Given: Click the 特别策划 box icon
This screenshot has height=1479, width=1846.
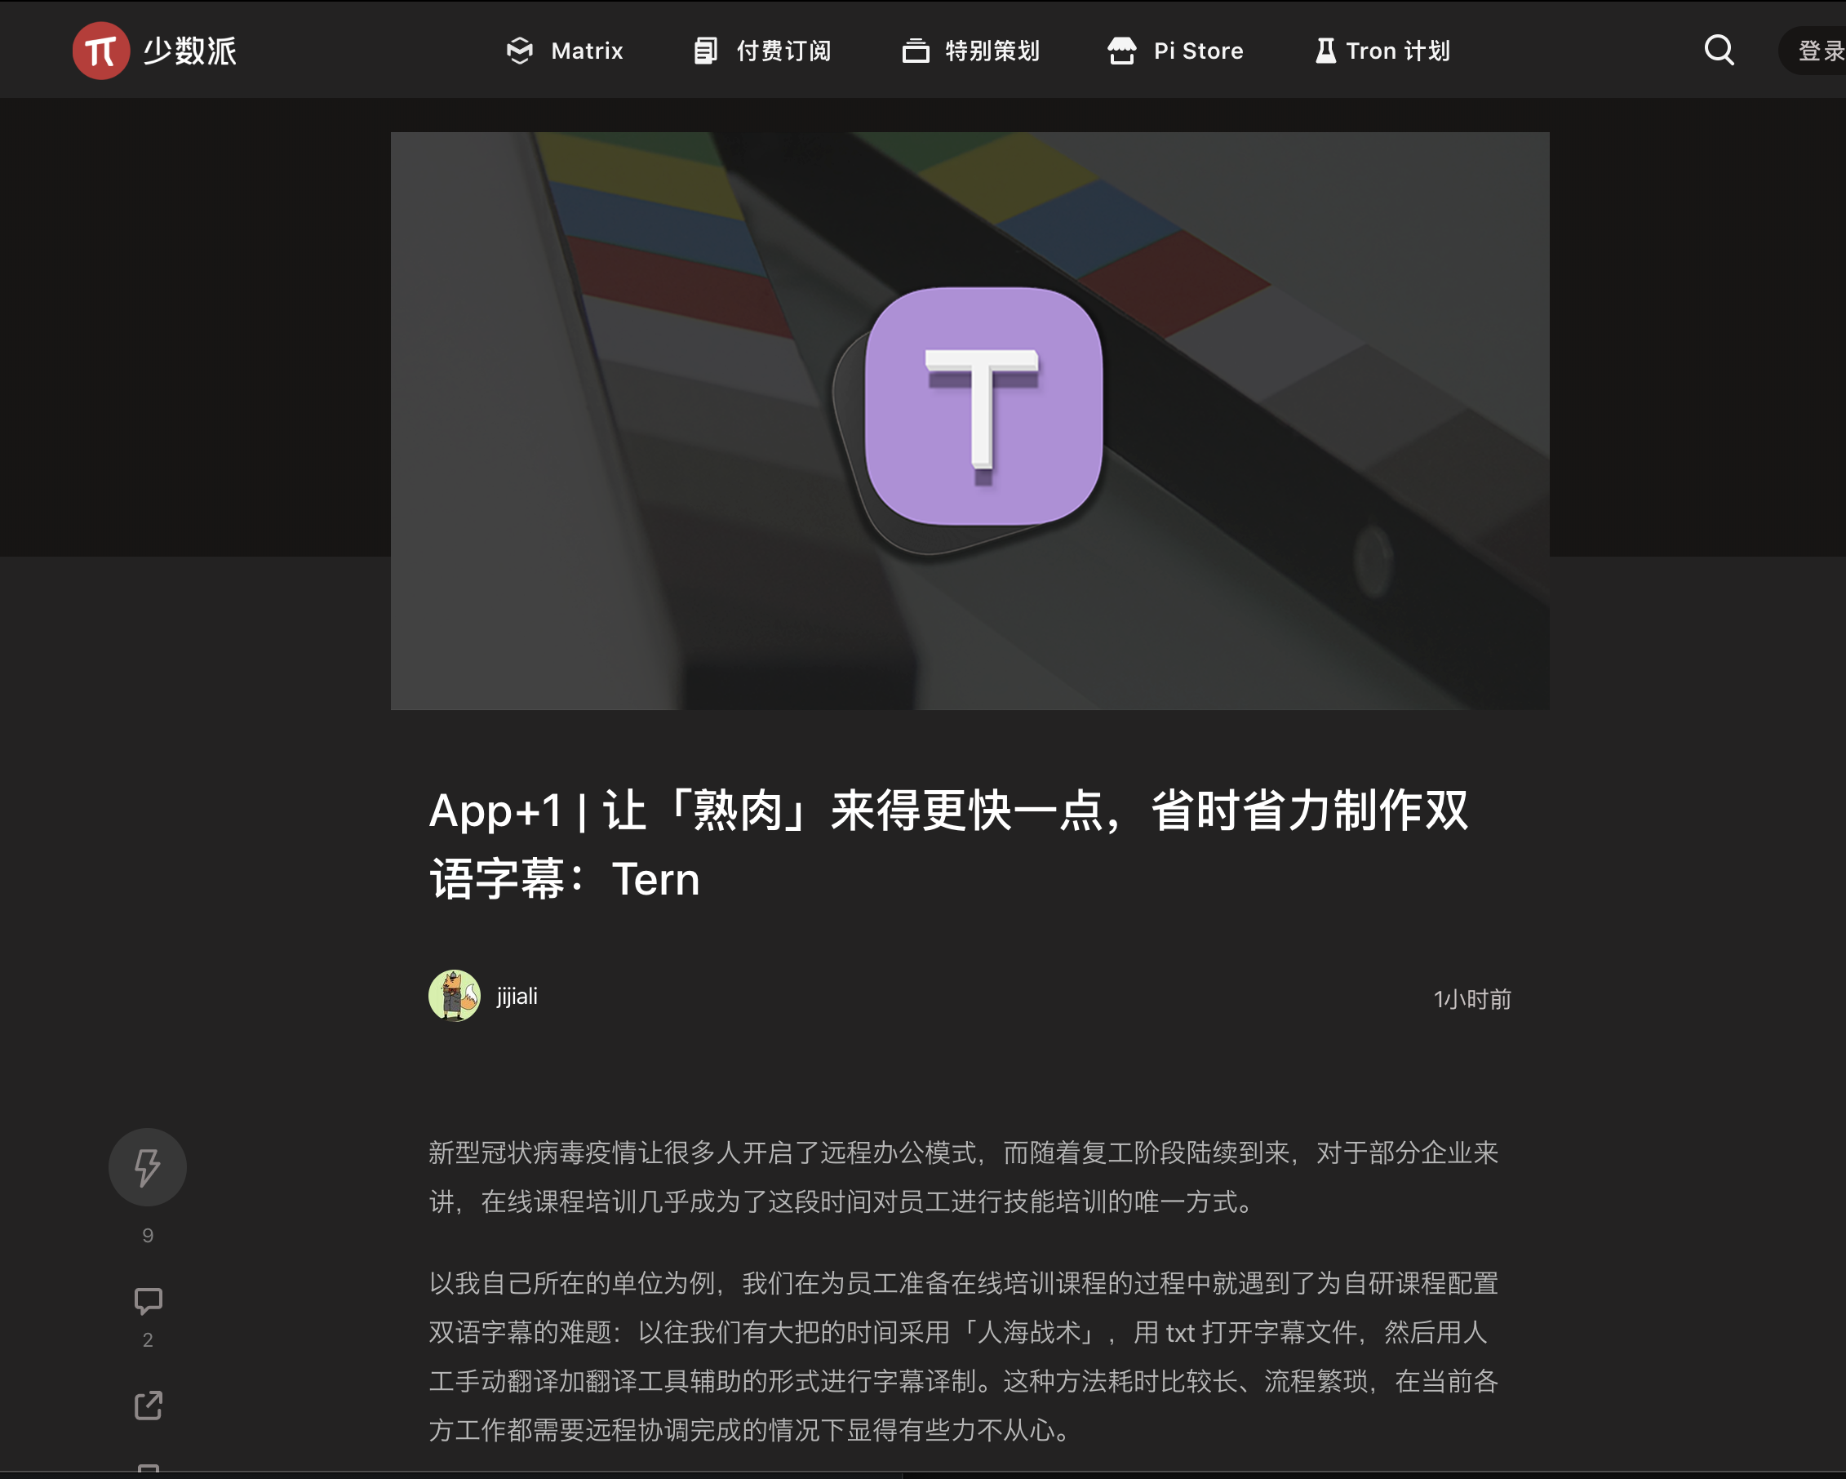Looking at the screenshot, I should (916, 51).
